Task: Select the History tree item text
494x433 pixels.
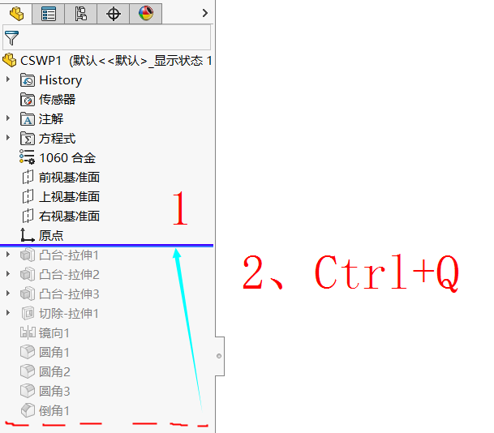Action: point(61,80)
